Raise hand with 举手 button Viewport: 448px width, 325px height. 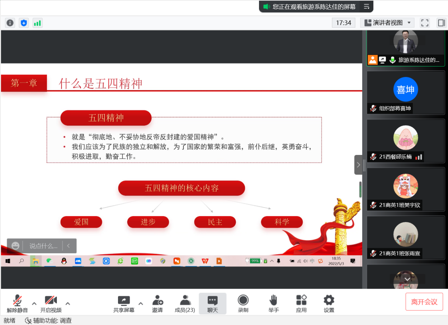coord(273,304)
